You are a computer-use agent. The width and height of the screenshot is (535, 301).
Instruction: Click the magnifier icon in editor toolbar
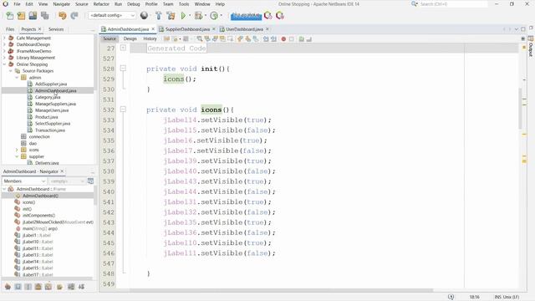pyautogui.click(x=200, y=39)
